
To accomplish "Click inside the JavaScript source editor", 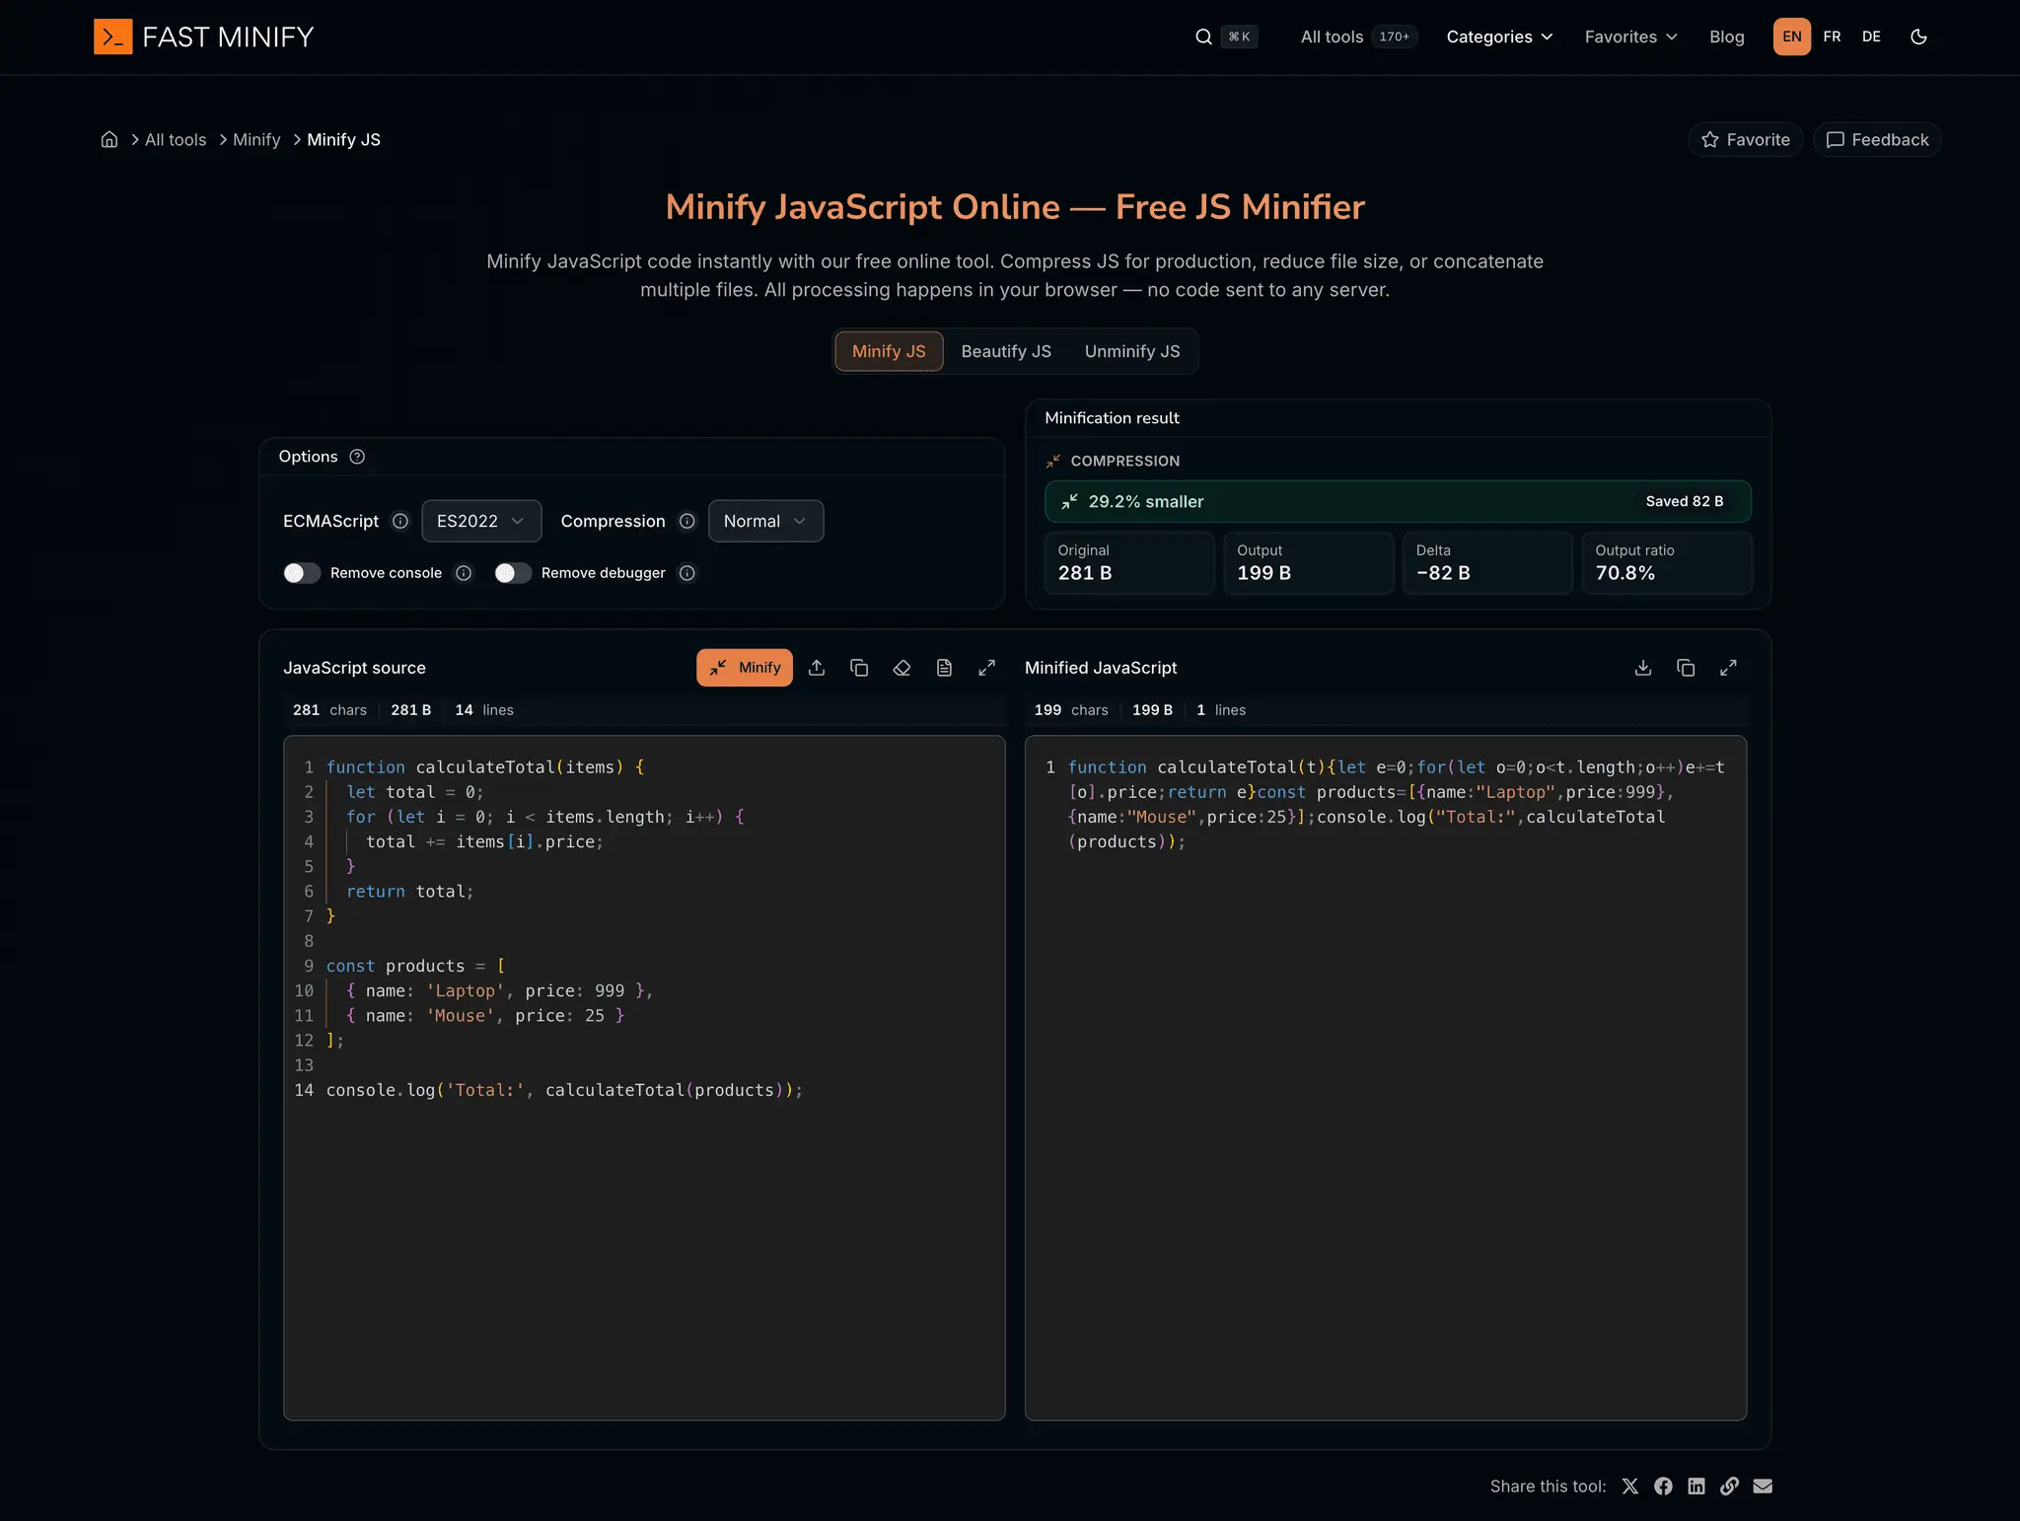I will (644, 1077).
